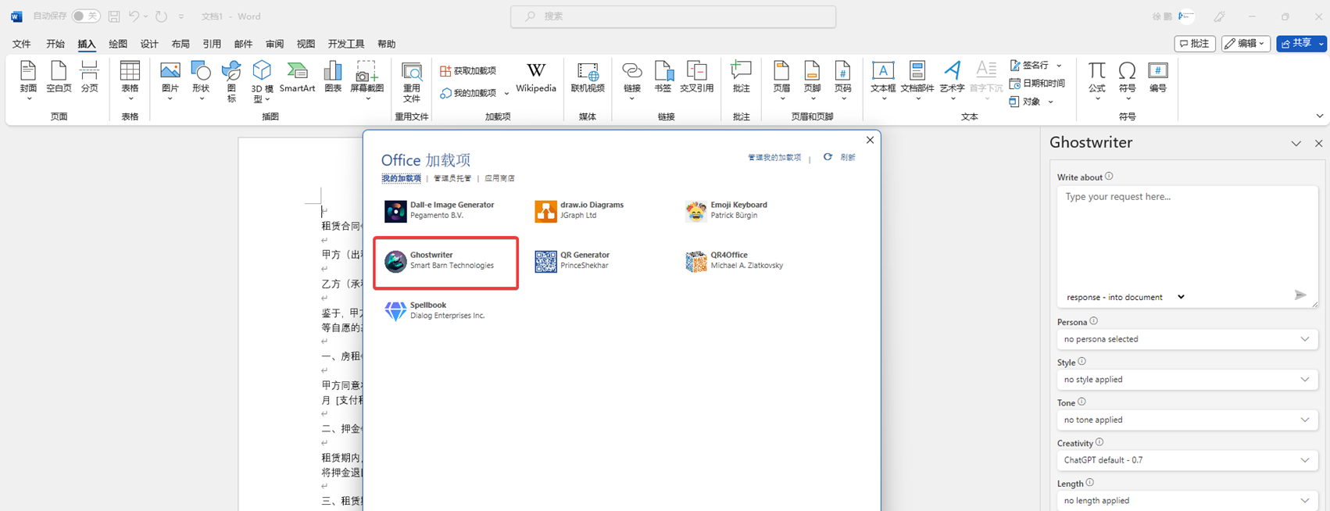Insert icons (图标) from the ribbon

point(231,80)
